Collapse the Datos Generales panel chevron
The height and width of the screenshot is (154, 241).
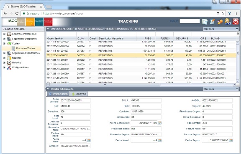(48, 29)
